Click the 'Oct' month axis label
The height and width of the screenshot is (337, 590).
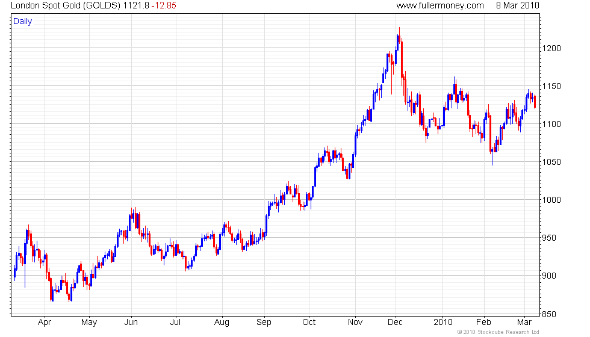tap(309, 323)
